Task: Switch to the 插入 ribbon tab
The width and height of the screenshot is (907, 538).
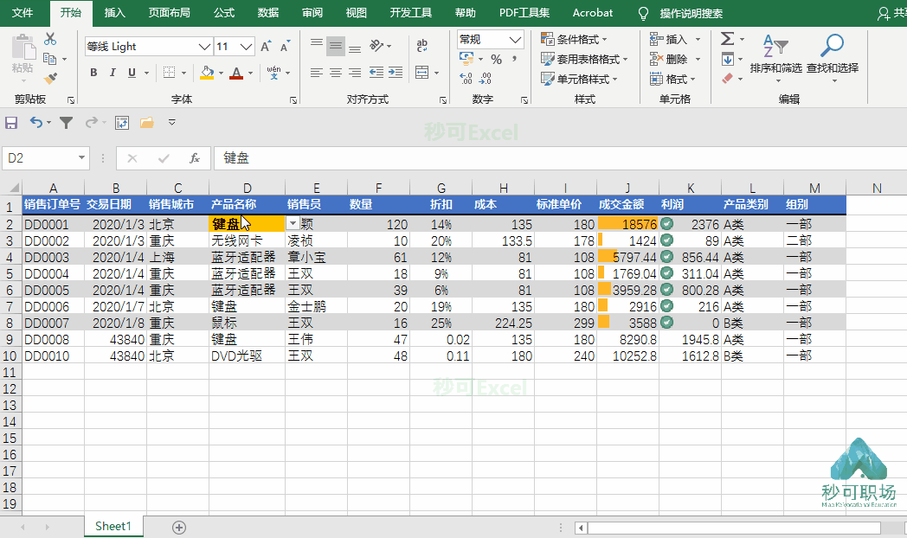Action: point(114,13)
